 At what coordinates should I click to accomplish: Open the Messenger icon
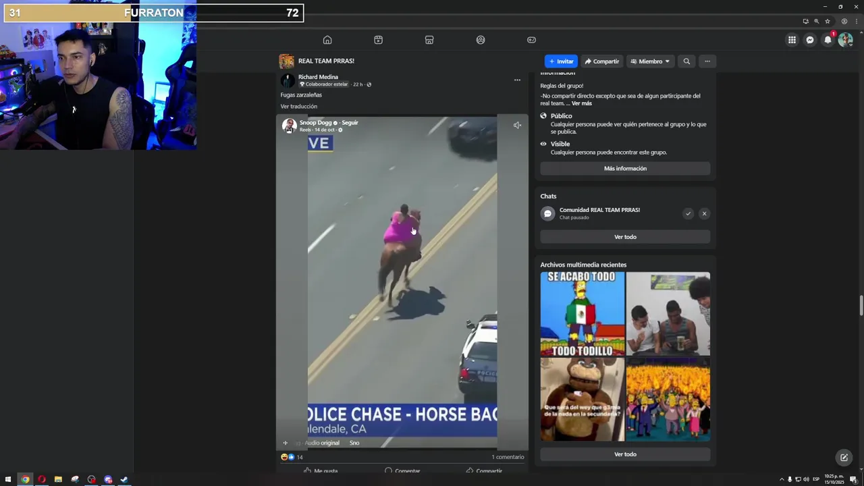[x=810, y=40]
